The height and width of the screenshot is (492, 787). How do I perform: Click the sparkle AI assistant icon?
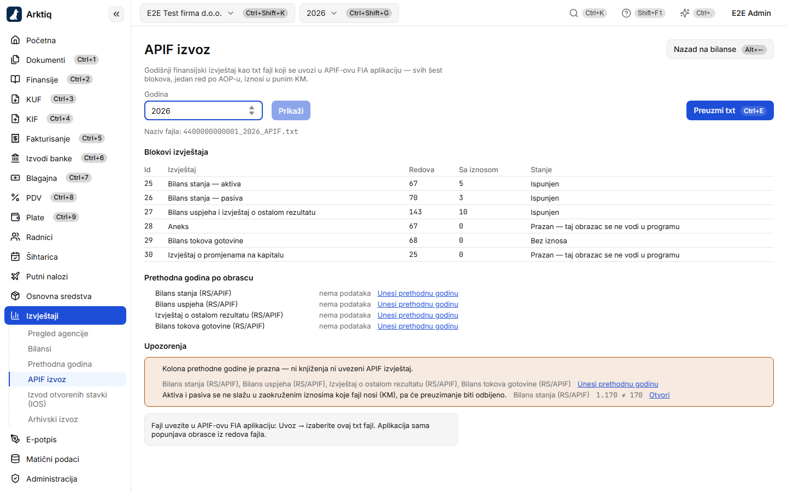(x=685, y=13)
